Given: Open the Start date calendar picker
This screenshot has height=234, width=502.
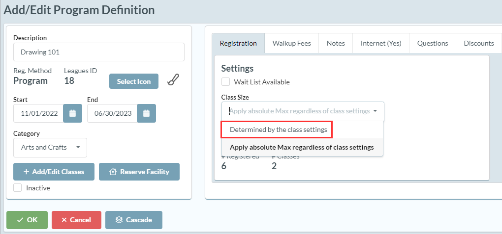Looking at the screenshot, I should pyautogui.click(x=73, y=113).
